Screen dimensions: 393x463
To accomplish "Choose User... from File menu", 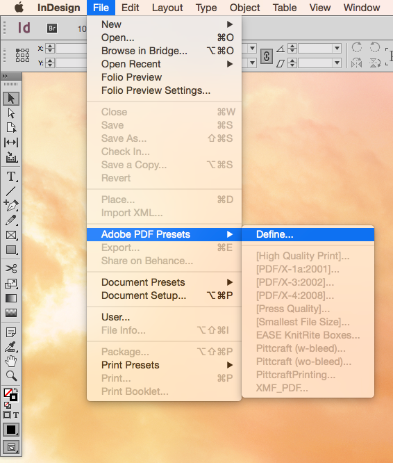I will (165, 317).
